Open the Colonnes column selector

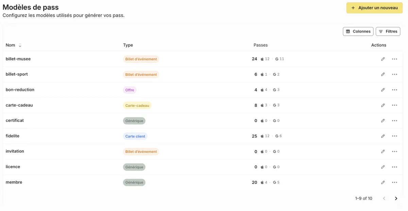(x=358, y=32)
